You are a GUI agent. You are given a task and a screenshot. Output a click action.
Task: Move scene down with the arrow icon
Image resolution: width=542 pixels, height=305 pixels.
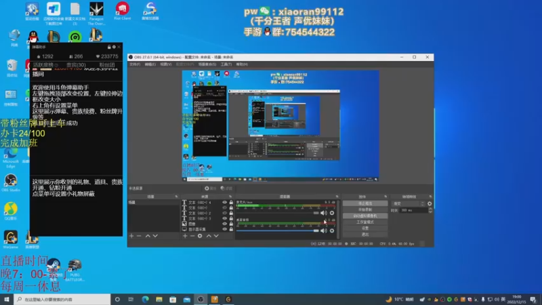[155, 236]
